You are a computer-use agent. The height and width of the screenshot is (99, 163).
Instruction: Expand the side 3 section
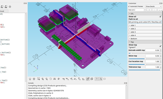(145, 32)
